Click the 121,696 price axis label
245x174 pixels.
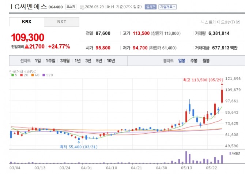(233, 79)
